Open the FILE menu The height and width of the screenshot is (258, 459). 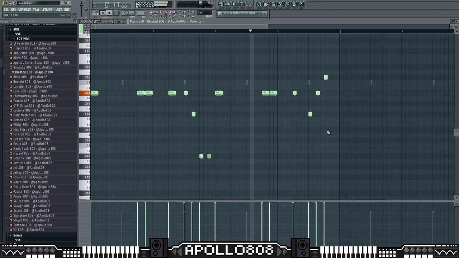point(6,9)
